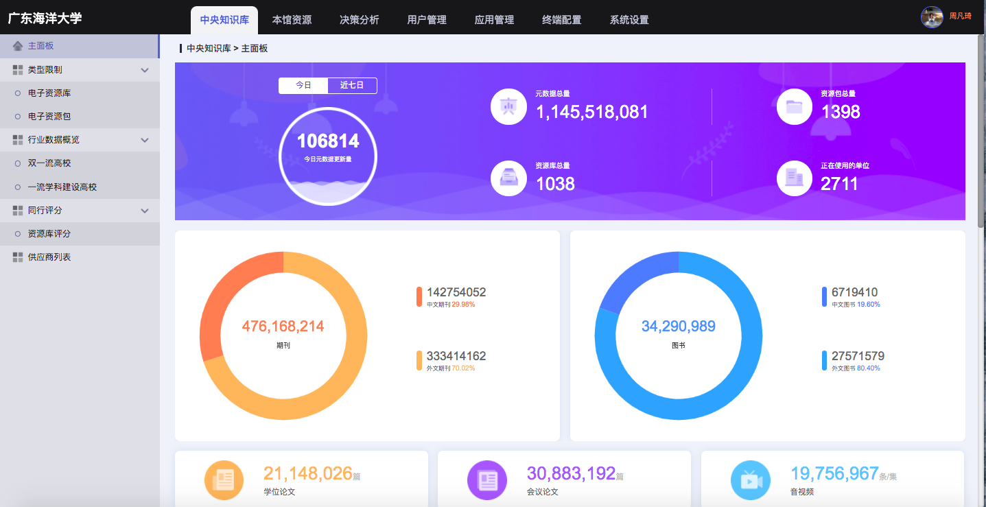This screenshot has height=507, width=986.
Task: Open 供应商列表 in the sidebar
Action: pyautogui.click(x=80, y=257)
